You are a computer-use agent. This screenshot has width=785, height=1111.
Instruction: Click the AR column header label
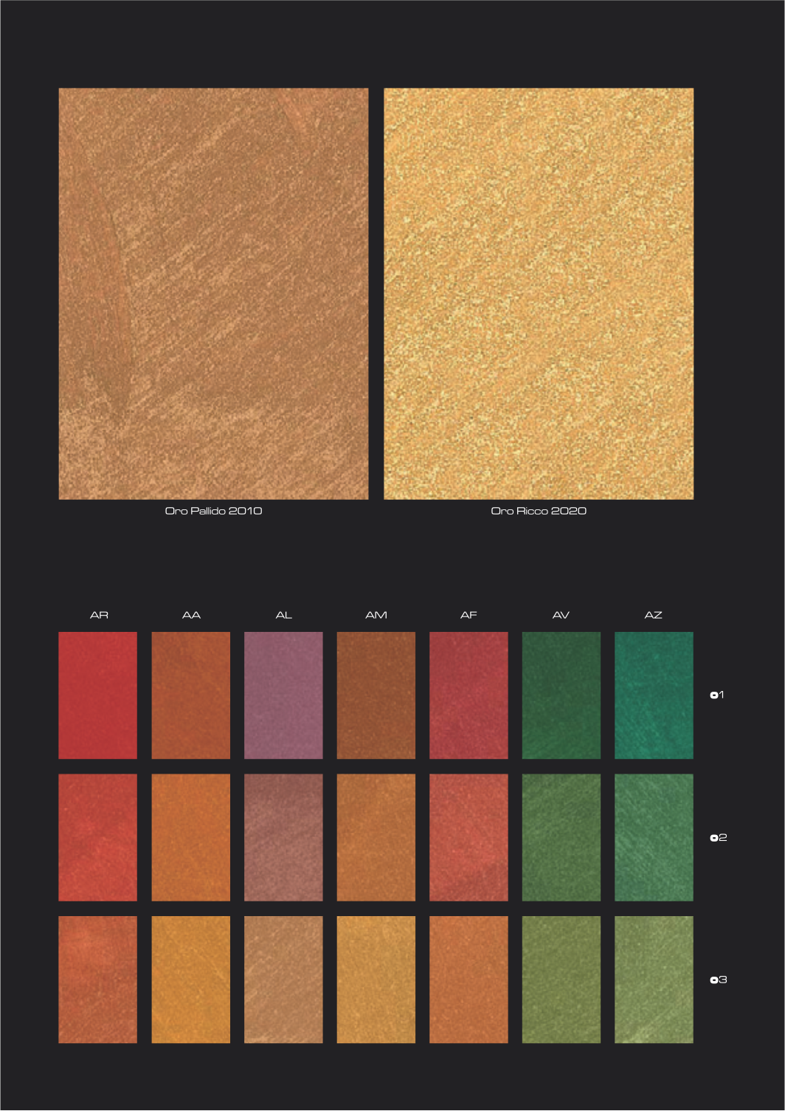[99, 615]
